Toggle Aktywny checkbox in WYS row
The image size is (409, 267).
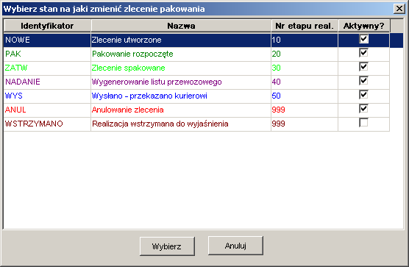point(363,95)
